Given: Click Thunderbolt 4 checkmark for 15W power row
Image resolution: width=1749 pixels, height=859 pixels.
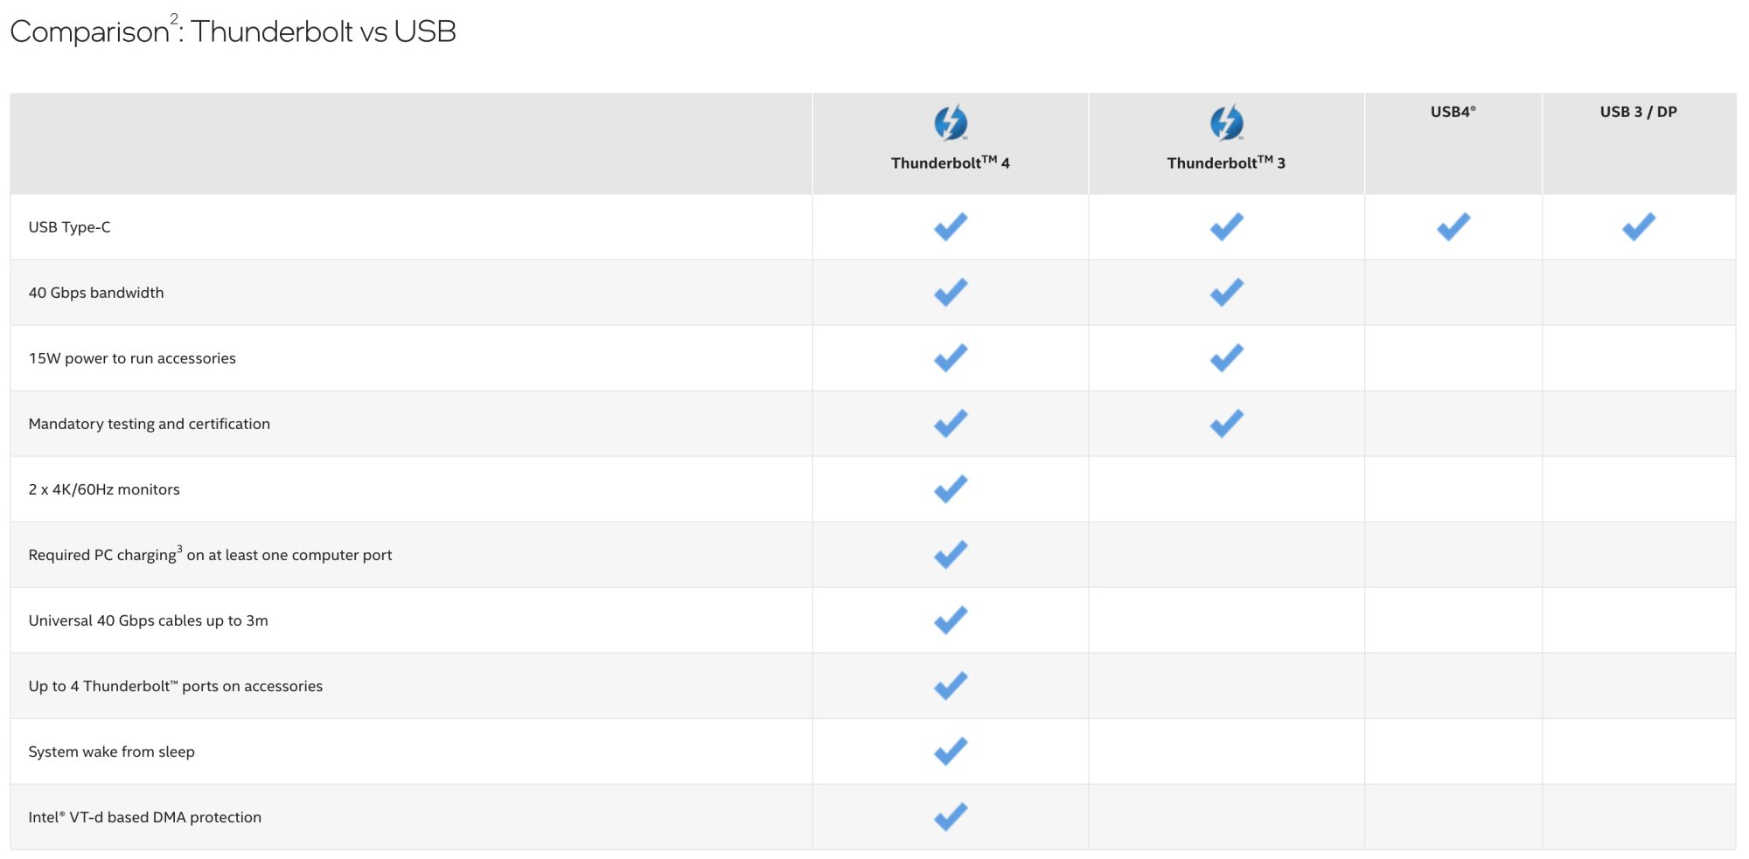Looking at the screenshot, I should tap(951, 358).
